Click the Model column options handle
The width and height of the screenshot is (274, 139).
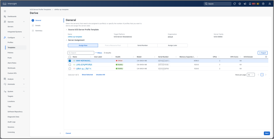pos(155,57)
